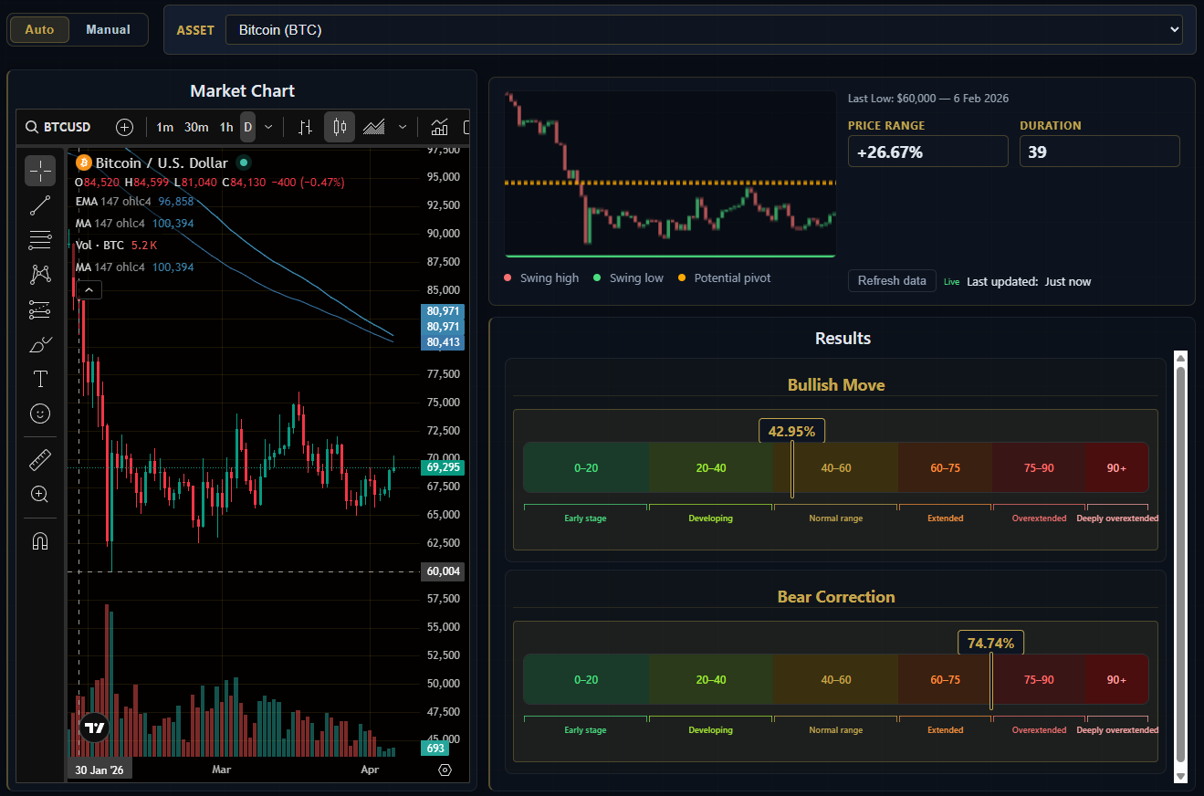This screenshot has width=1204, height=796.
Task: Click the Bitcoin symbol logo icon
Action: 84,162
